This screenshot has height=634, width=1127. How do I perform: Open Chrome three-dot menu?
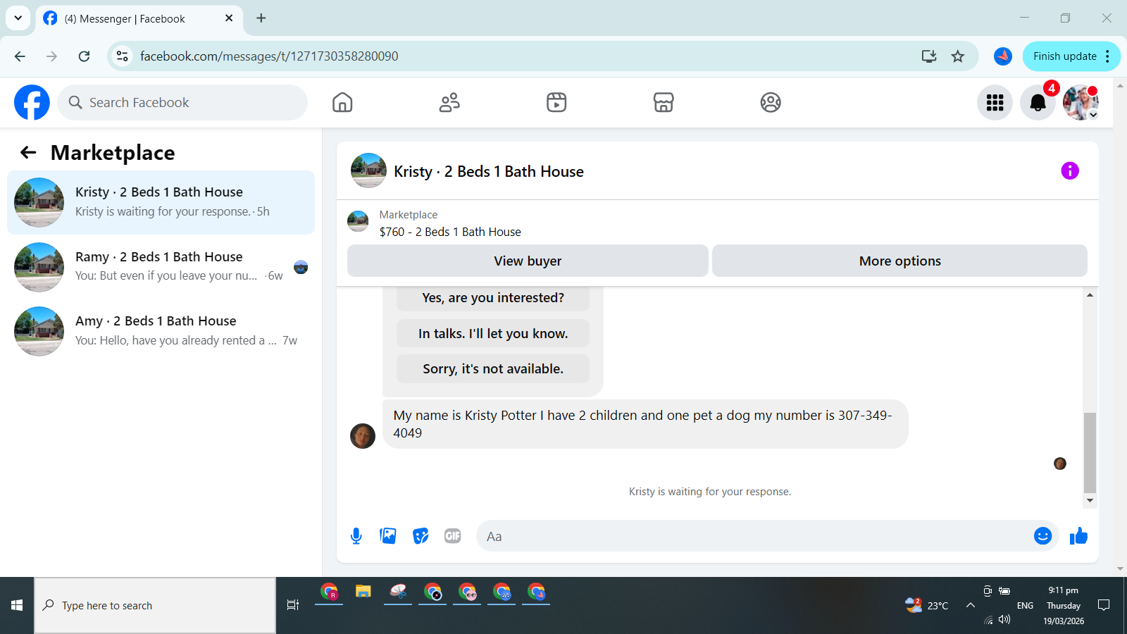point(1108,56)
